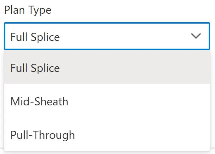Click the Mid-Sheath list item

(39, 102)
